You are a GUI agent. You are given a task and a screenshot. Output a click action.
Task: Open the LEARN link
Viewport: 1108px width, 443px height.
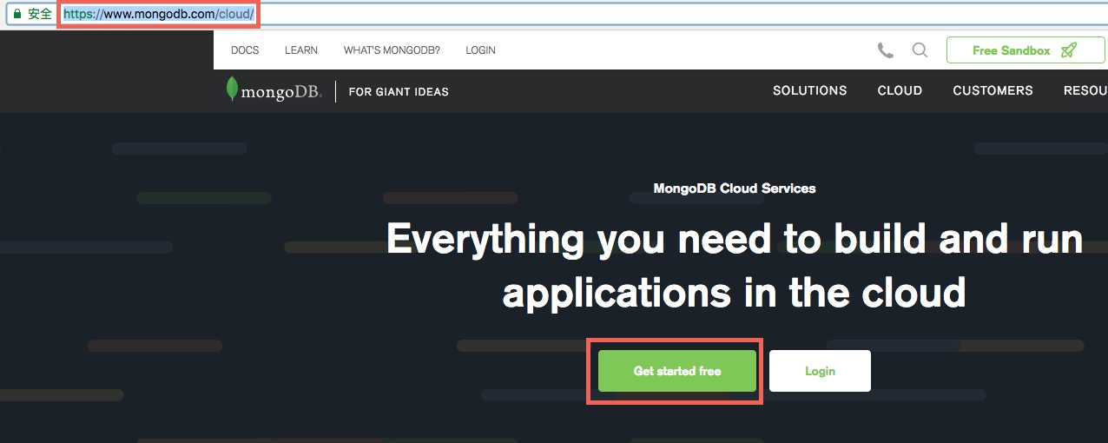(301, 50)
